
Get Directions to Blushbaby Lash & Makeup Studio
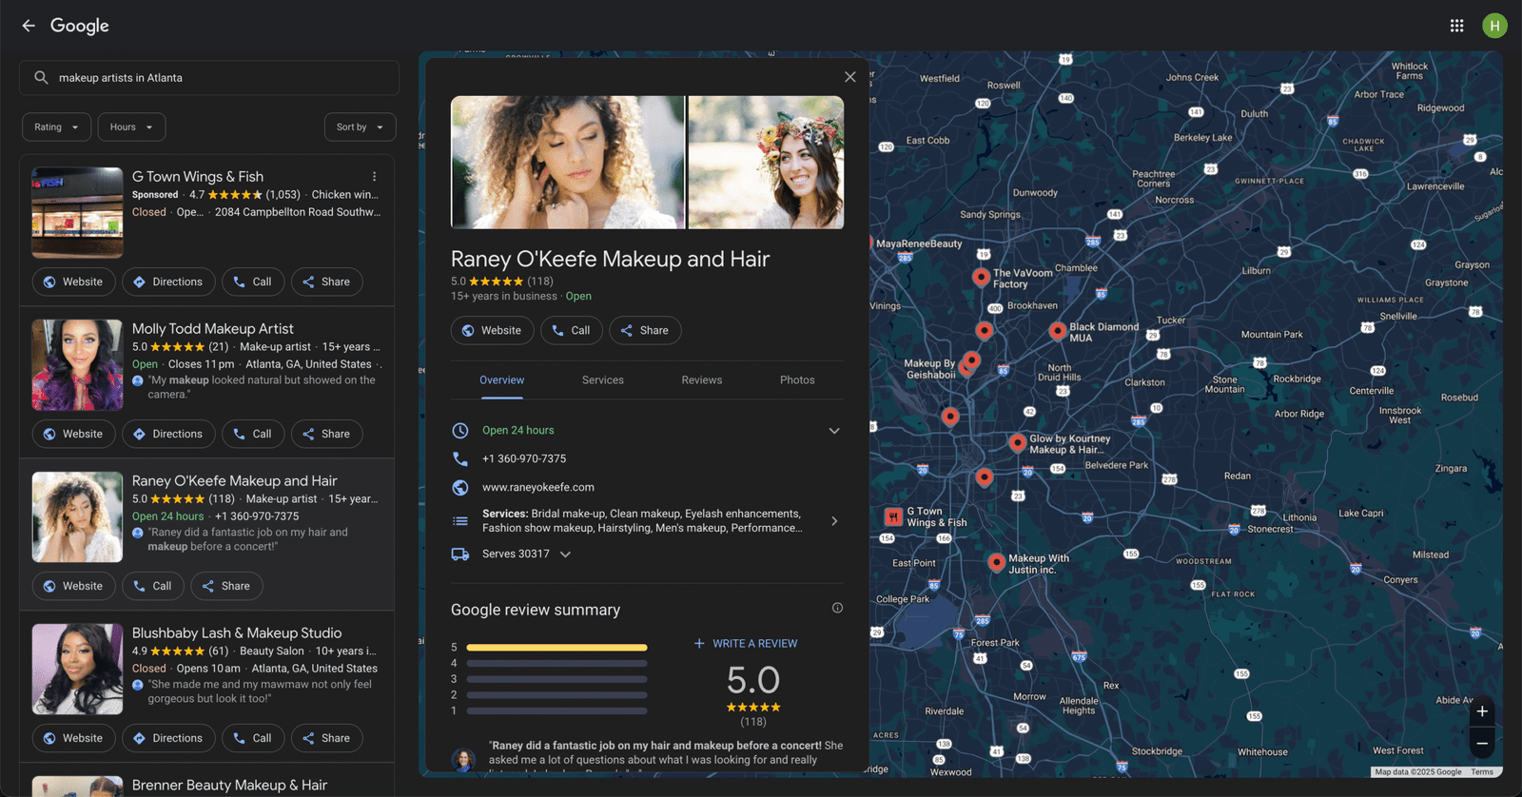[168, 738]
